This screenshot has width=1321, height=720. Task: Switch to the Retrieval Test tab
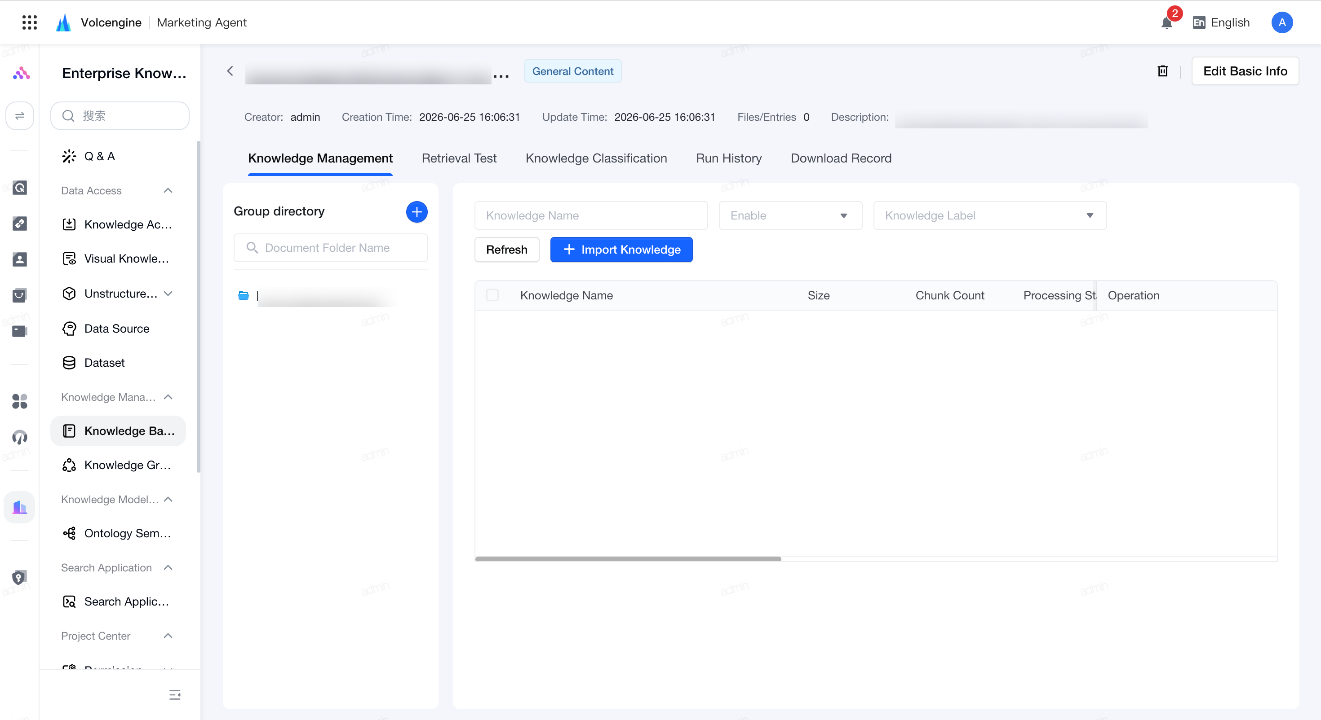click(459, 158)
